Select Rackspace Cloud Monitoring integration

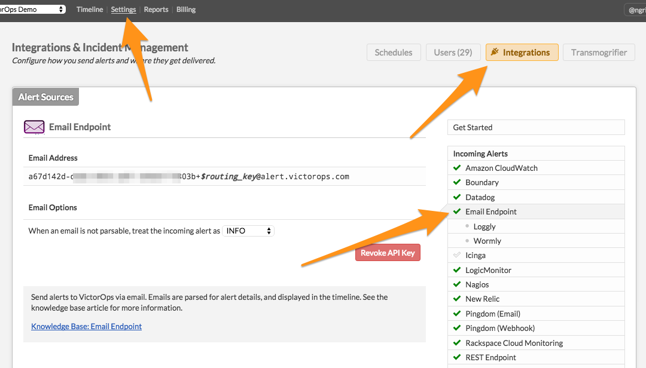click(536, 342)
